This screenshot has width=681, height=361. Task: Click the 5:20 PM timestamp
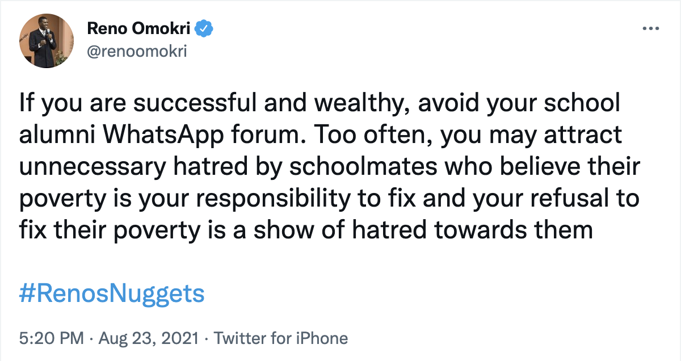pyautogui.click(x=52, y=339)
